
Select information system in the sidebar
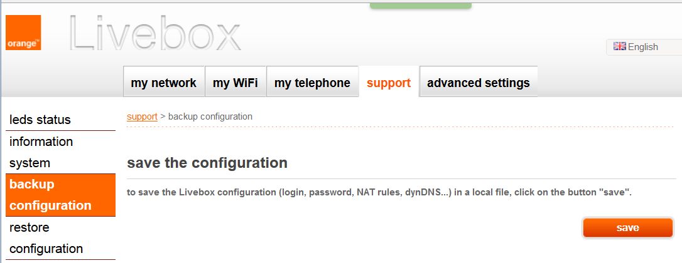41,152
